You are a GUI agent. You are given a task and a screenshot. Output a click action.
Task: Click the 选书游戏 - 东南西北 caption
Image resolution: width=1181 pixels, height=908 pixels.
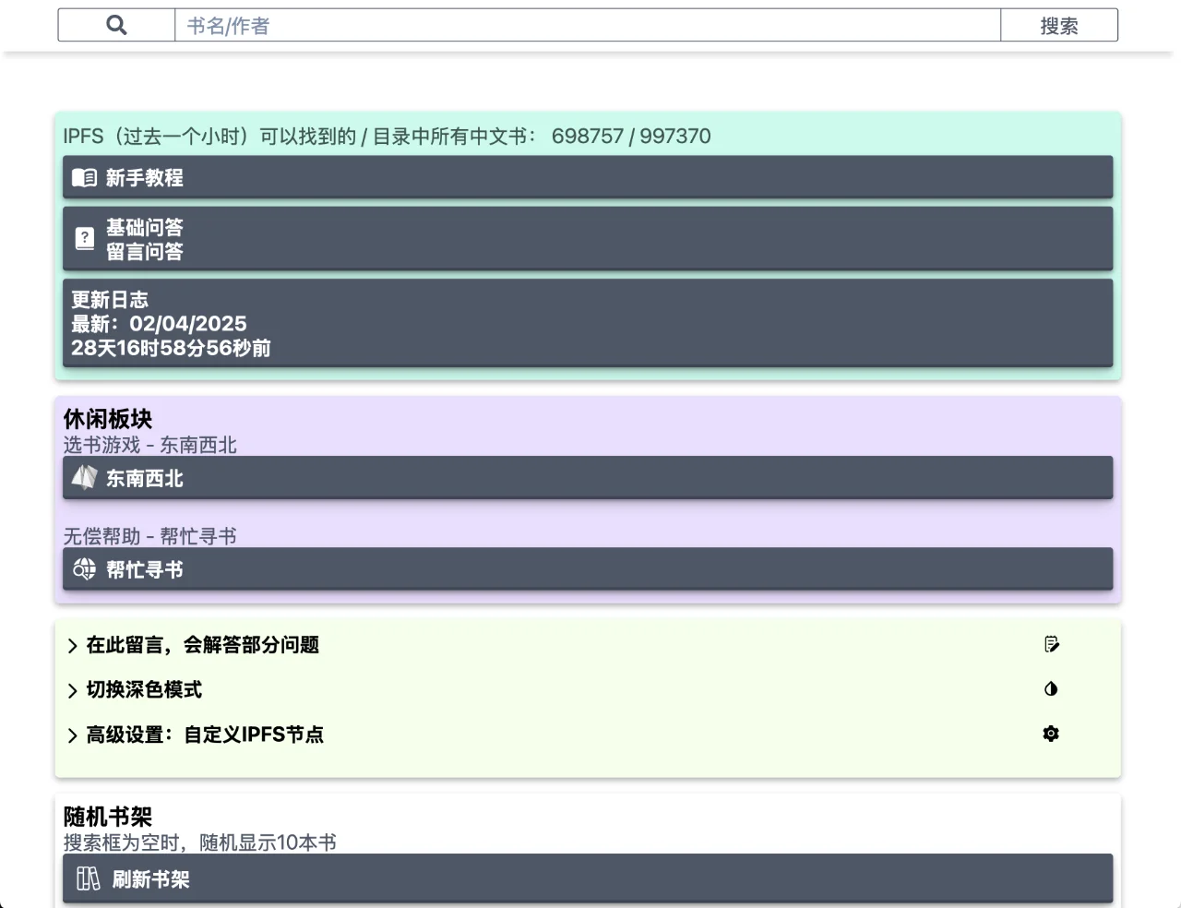point(150,445)
